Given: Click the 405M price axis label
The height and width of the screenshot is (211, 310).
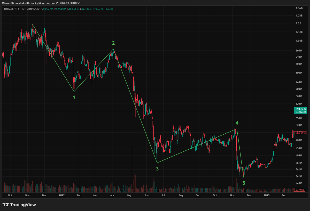Looking at the screenshot, I should click(299, 156).
